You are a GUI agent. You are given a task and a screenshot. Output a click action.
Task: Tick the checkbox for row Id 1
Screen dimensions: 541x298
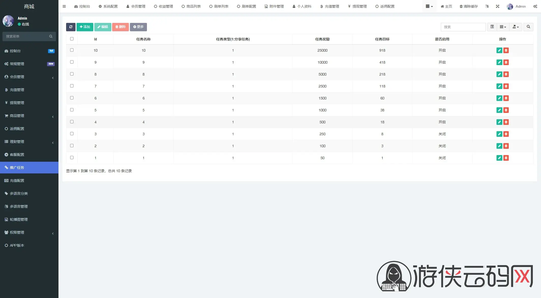point(72,158)
